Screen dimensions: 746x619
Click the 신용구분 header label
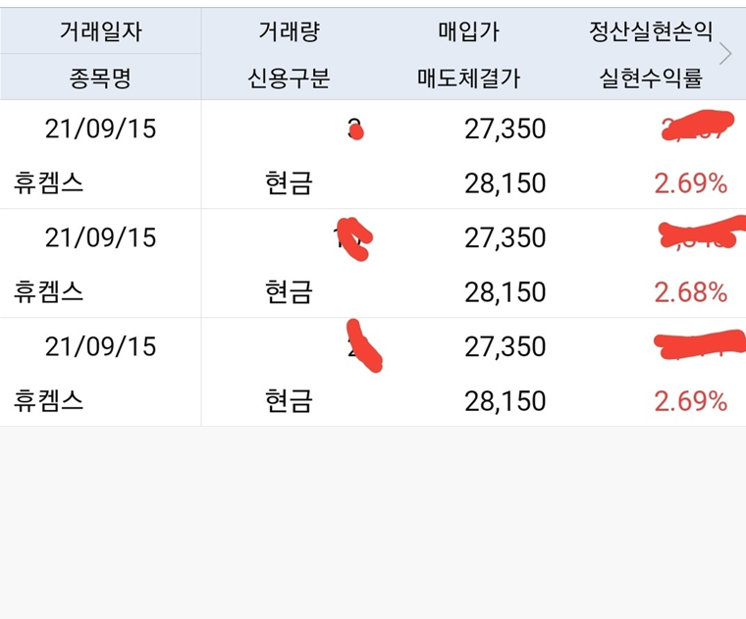289,78
